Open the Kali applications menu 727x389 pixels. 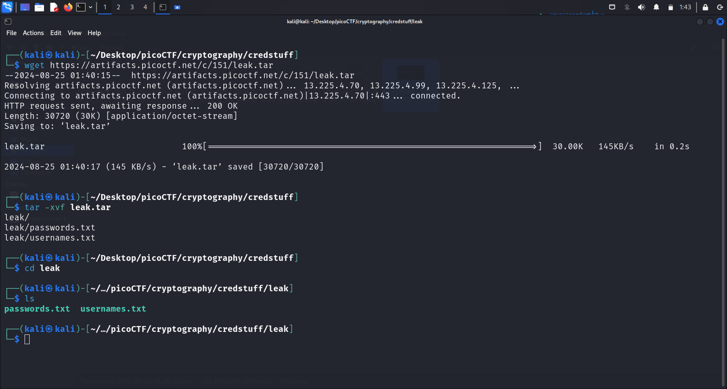tap(8, 7)
